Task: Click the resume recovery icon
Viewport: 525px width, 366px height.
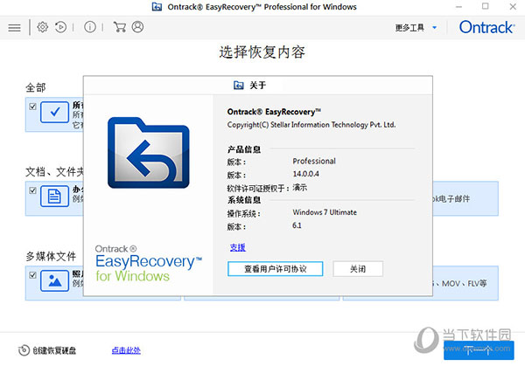Action: point(60,27)
